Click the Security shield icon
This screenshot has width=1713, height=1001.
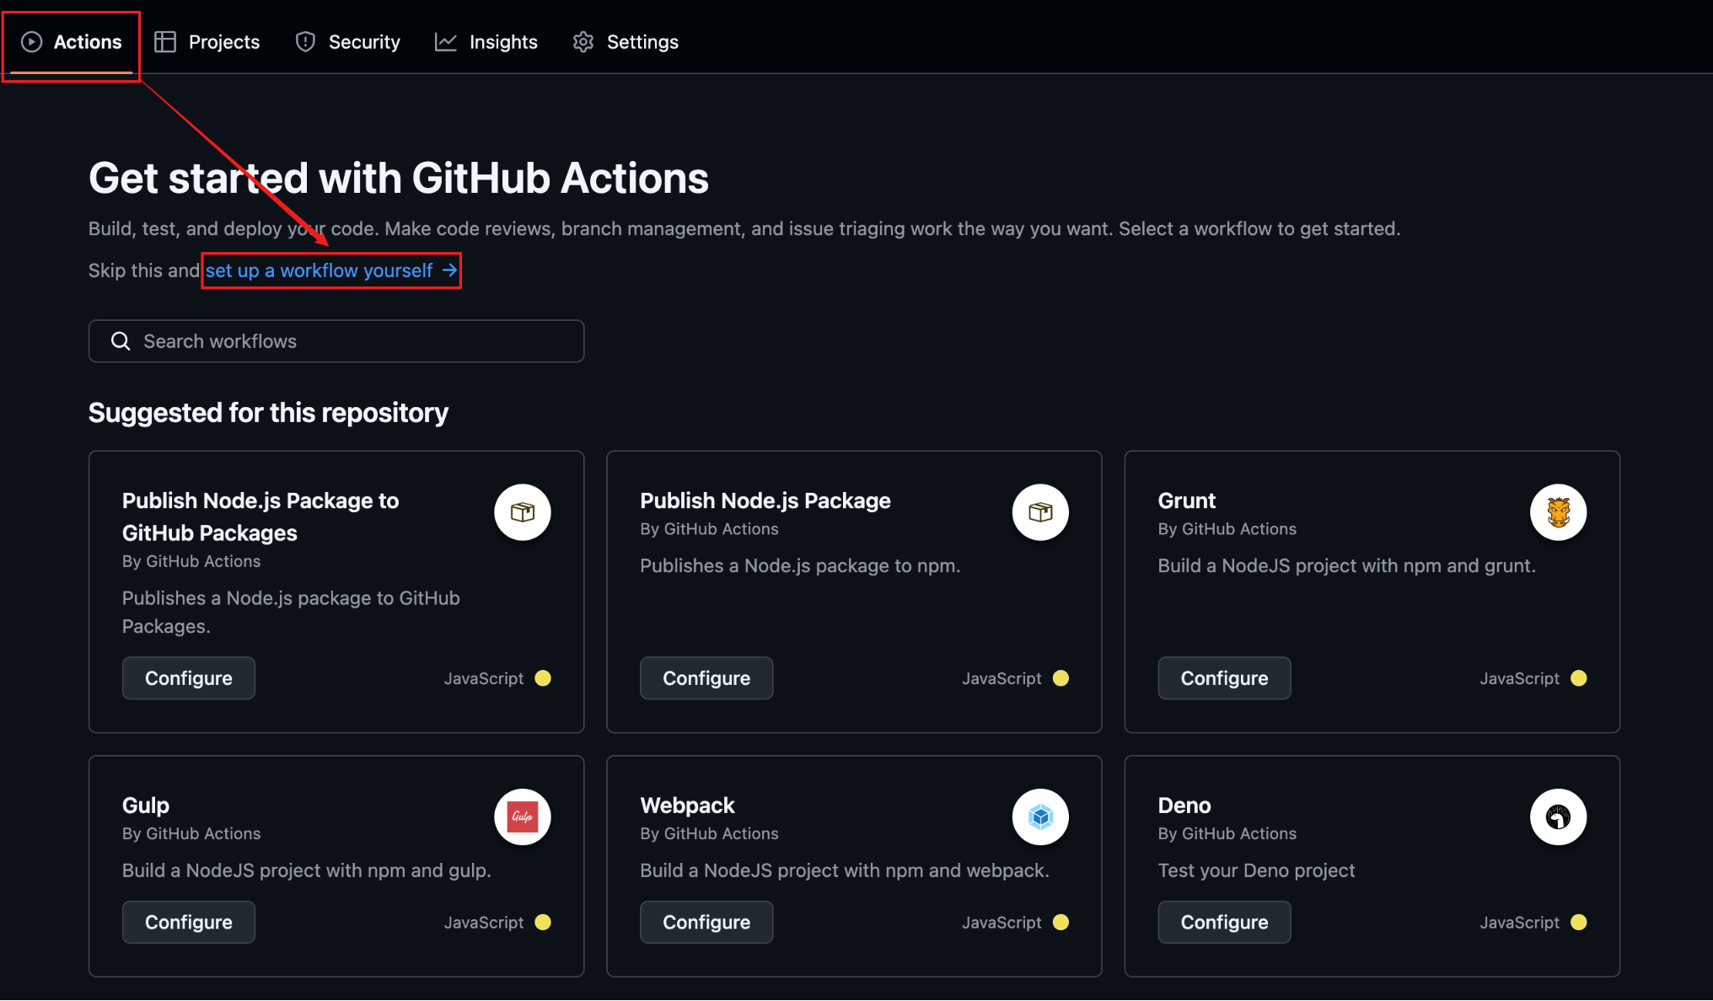click(305, 40)
